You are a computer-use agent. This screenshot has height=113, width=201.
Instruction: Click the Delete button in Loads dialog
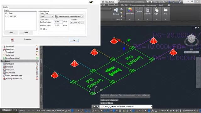(26, 33)
